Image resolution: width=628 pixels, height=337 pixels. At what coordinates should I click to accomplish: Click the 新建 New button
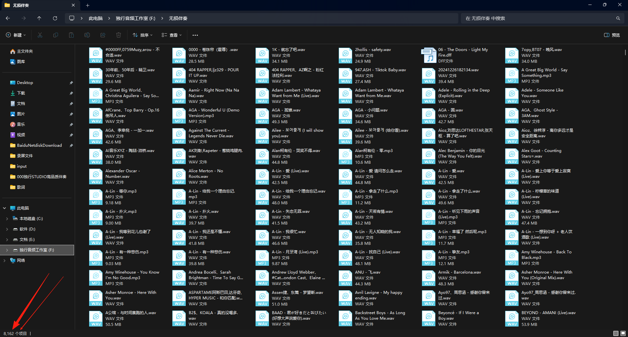[x=16, y=35]
